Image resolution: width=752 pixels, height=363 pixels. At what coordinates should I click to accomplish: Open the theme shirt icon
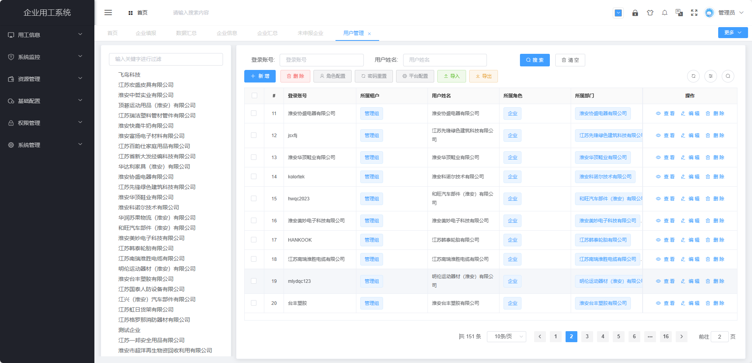(x=650, y=13)
